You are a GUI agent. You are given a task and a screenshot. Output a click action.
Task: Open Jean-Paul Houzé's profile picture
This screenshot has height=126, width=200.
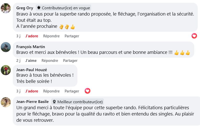(6, 70)
